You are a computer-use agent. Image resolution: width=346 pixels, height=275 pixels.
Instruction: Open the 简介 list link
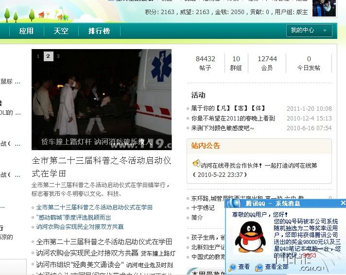coord(197,218)
